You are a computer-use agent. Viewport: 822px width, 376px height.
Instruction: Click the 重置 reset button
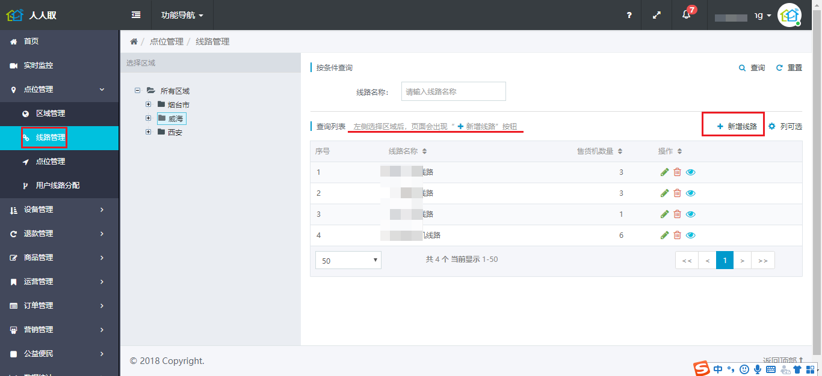789,68
